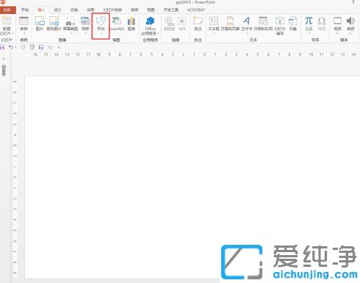Click the Help question mark icon
Image resolution: width=360 pixels, height=283 pixels.
click(x=353, y=2)
